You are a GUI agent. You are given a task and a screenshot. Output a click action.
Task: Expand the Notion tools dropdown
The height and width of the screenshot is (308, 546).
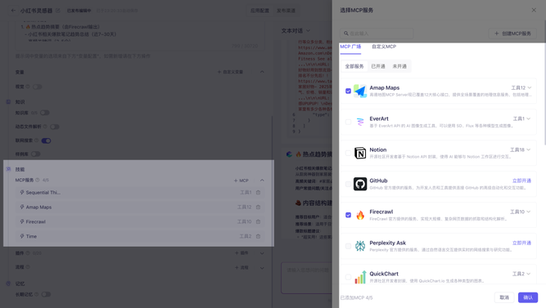pyautogui.click(x=521, y=150)
